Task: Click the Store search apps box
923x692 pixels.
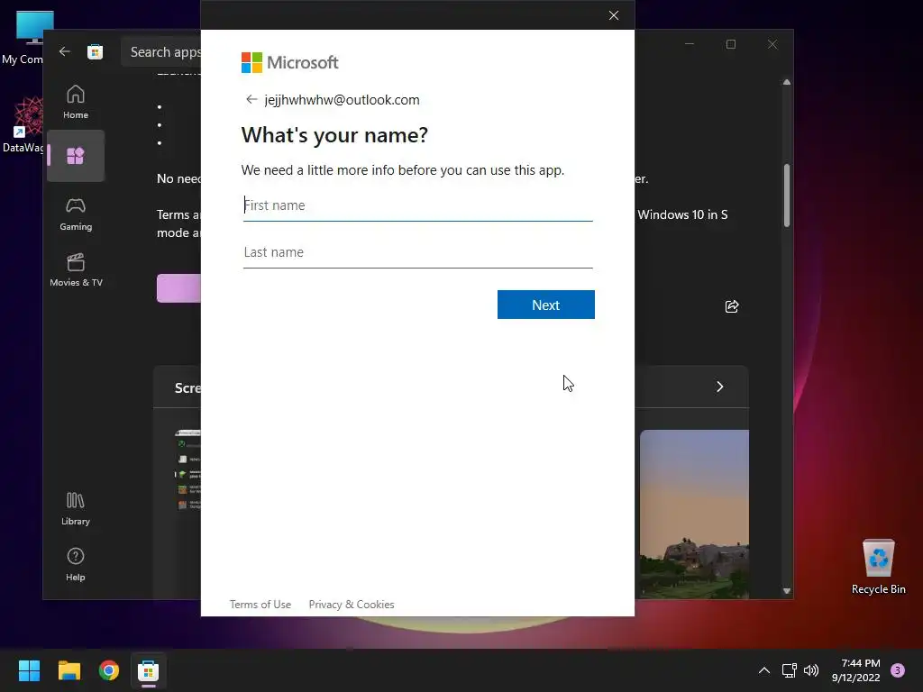Action: click(x=162, y=51)
